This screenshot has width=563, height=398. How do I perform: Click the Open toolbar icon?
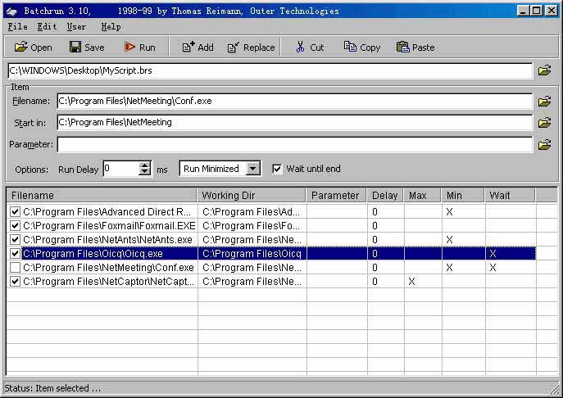coord(20,47)
